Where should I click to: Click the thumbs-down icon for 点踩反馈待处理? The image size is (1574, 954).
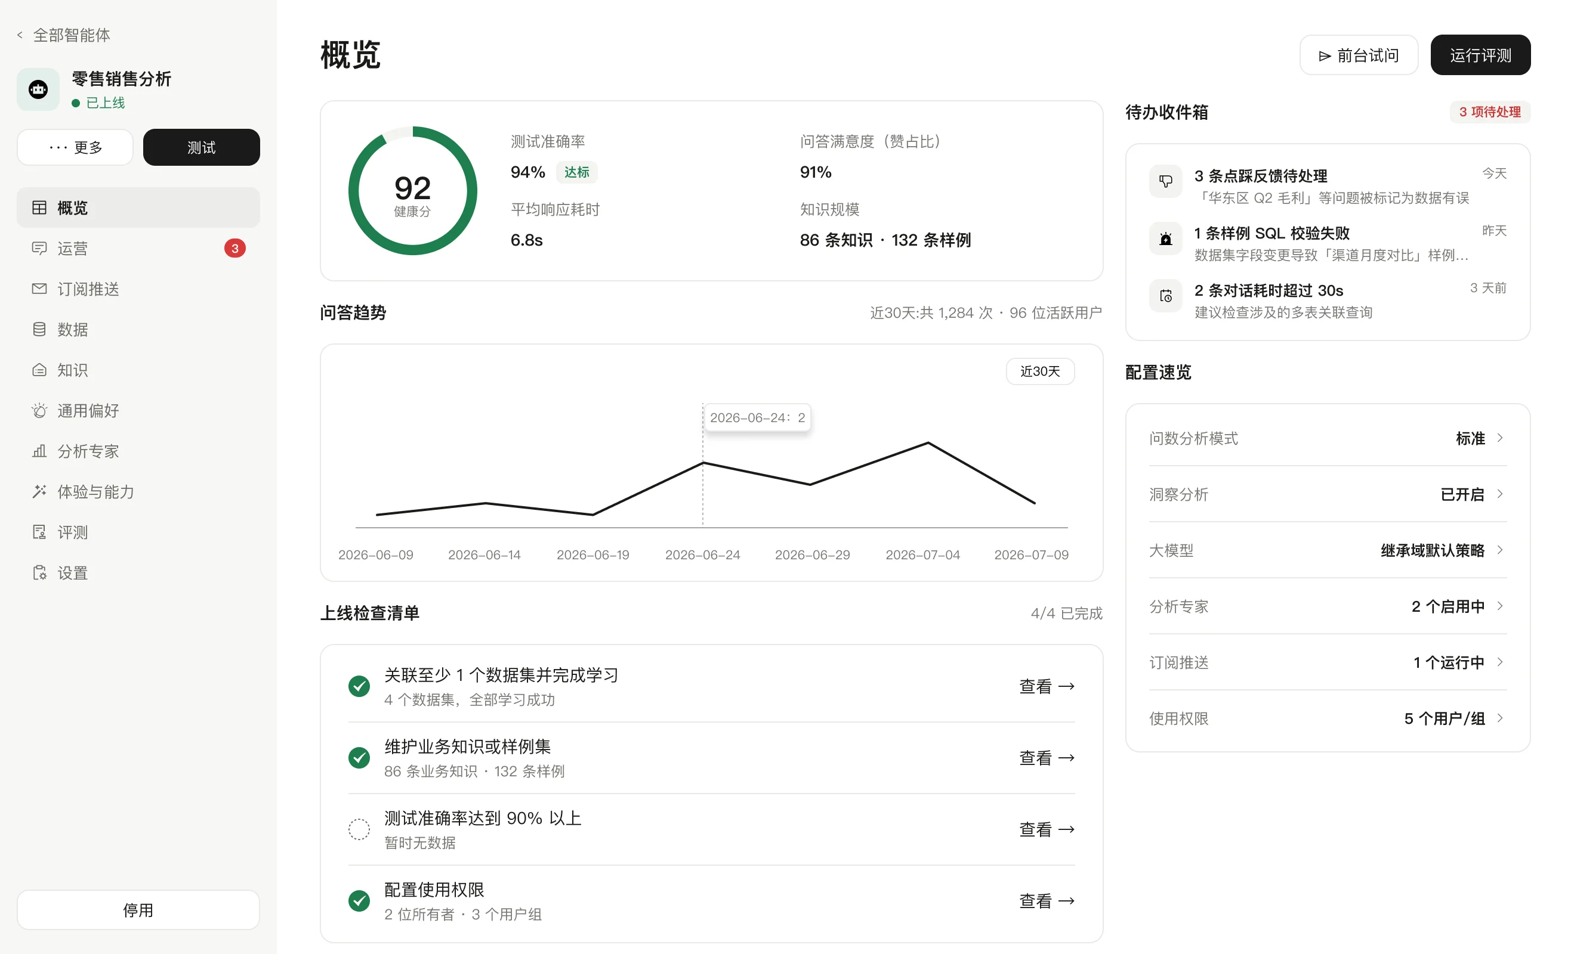pyautogui.click(x=1166, y=181)
